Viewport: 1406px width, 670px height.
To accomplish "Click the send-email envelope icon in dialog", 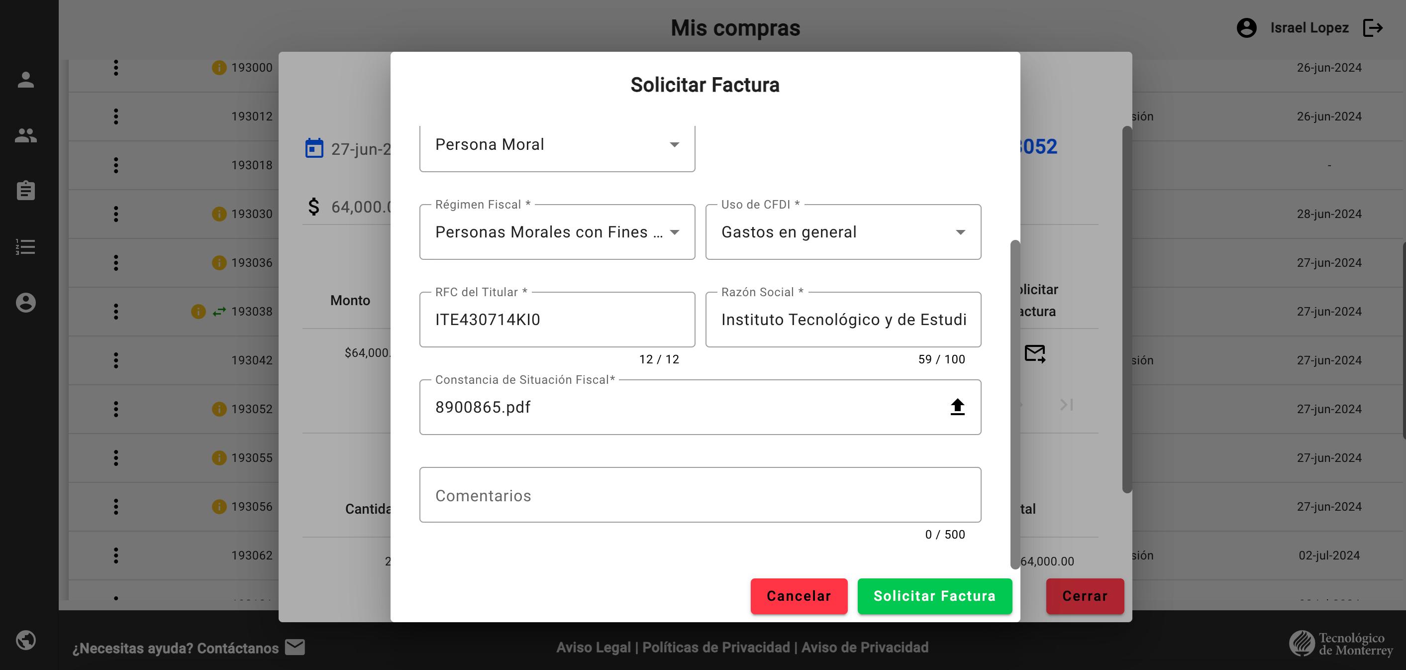I will coord(1034,354).
